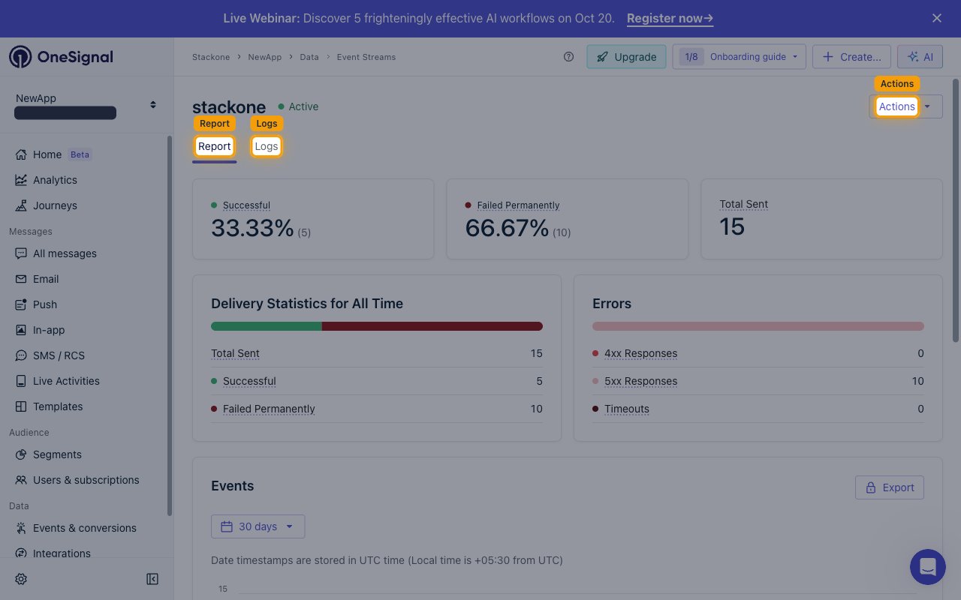Open the Onboarding guide dropdown
The width and height of the screenshot is (961, 600).
point(740,57)
